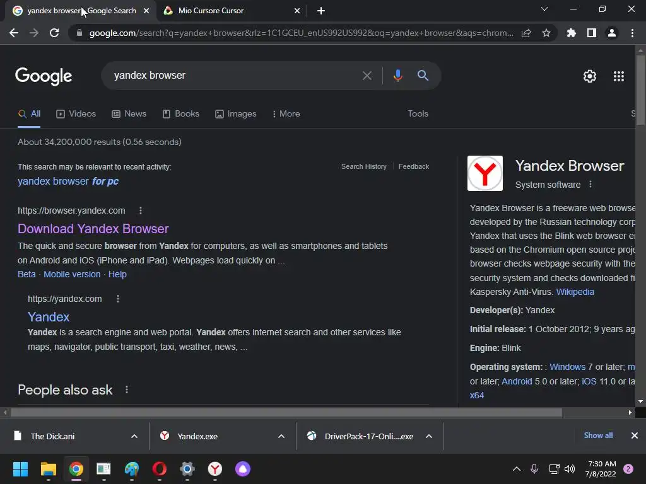Click the Google logo
The width and height of the screenshot is (646, 484).
click(44, 76)
